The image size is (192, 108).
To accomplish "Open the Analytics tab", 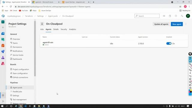I will pos(73,29).
